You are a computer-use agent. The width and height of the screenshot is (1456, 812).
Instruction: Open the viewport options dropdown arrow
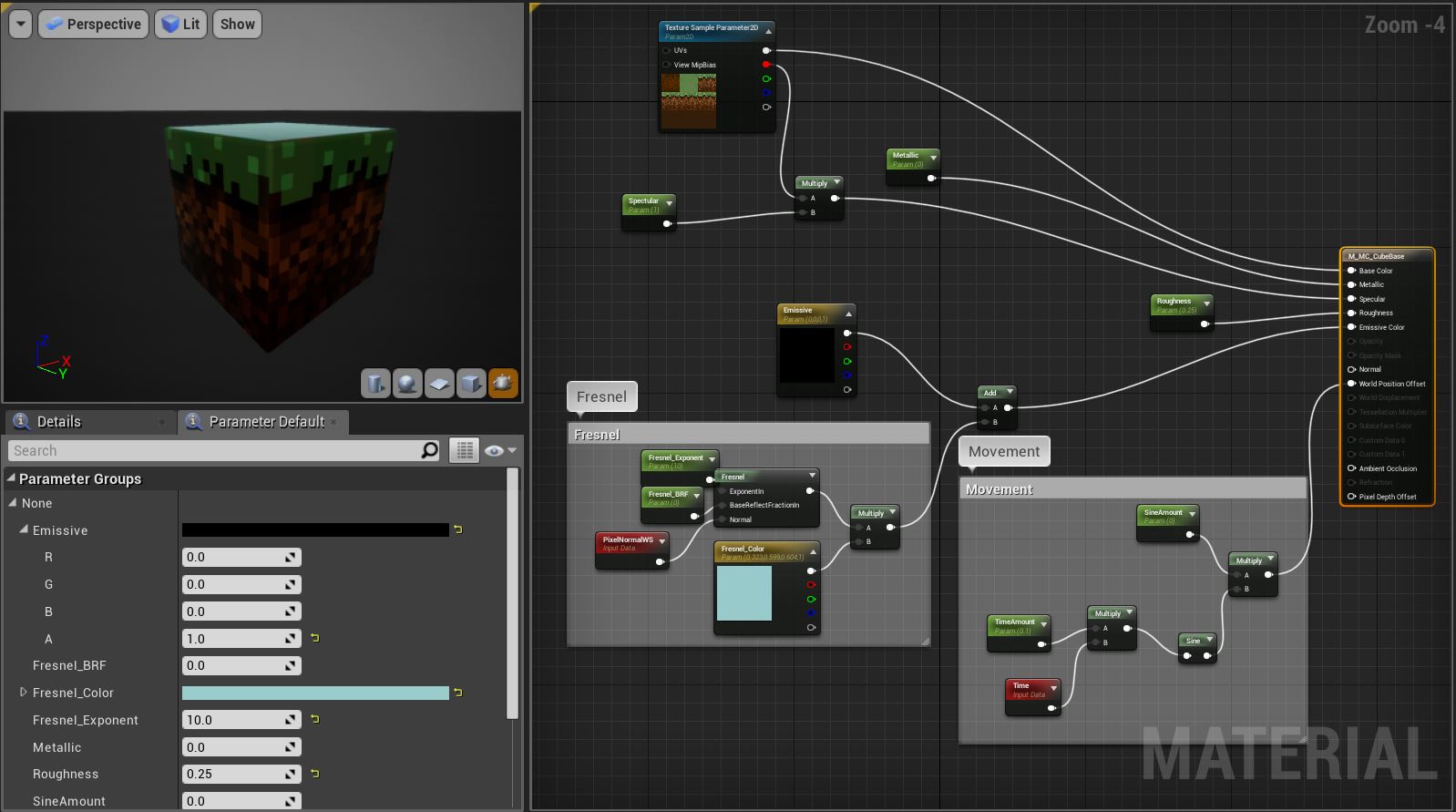(x=20, y=25)
